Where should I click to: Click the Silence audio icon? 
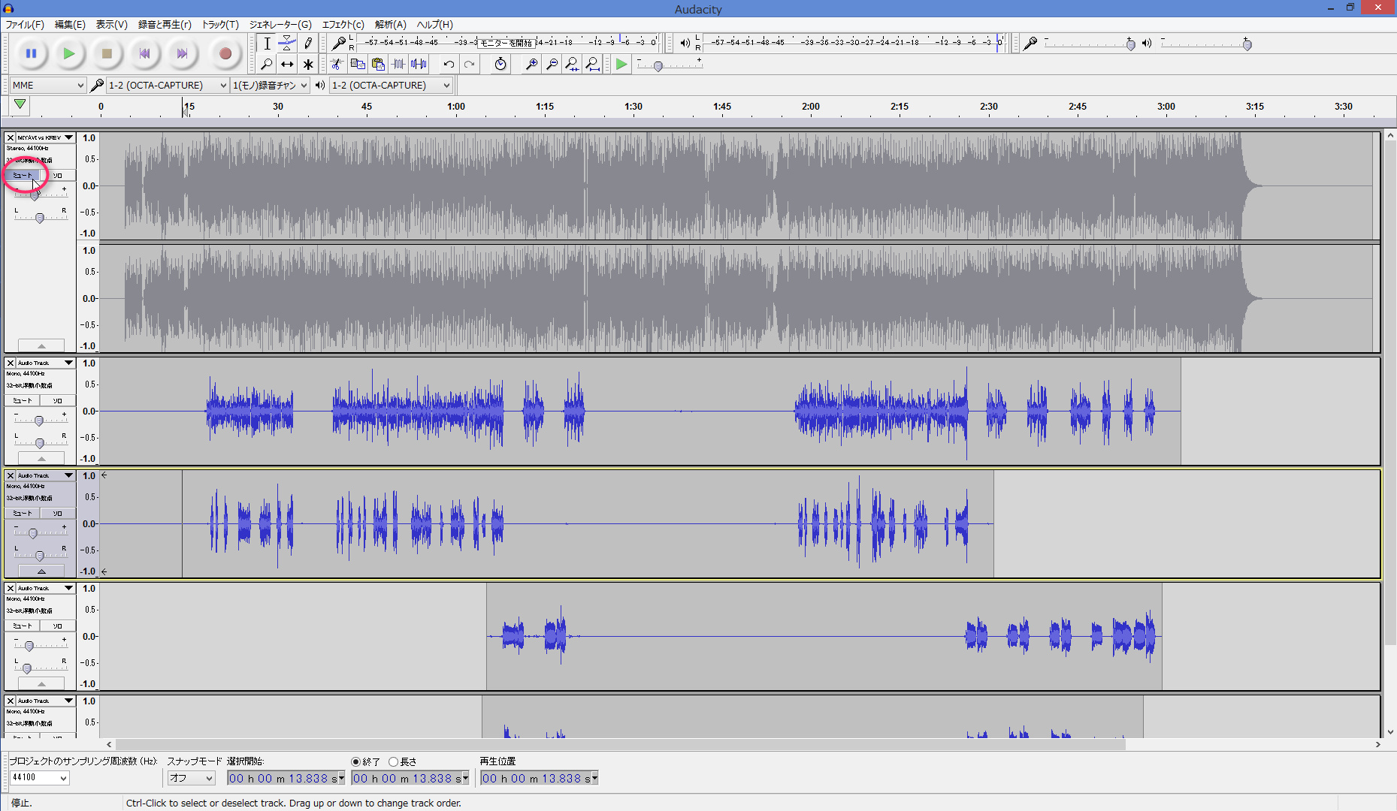point(419,64)
